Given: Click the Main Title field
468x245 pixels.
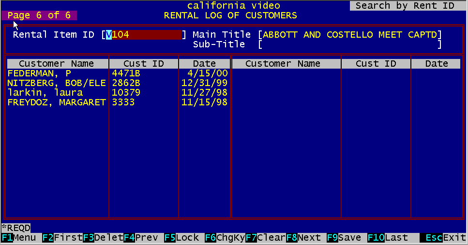Looking at the screenshot, I should (x=350, y=35).
